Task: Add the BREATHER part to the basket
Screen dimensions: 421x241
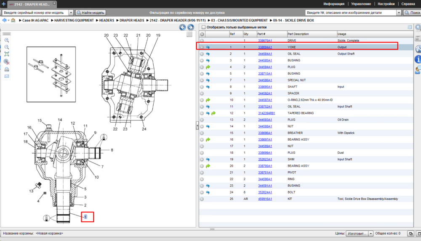Action: (x=202, y=133)
